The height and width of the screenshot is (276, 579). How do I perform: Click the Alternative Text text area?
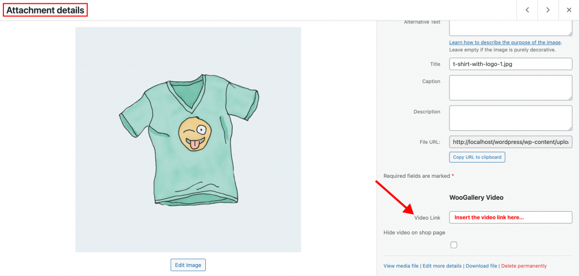(x=511, y=28)
